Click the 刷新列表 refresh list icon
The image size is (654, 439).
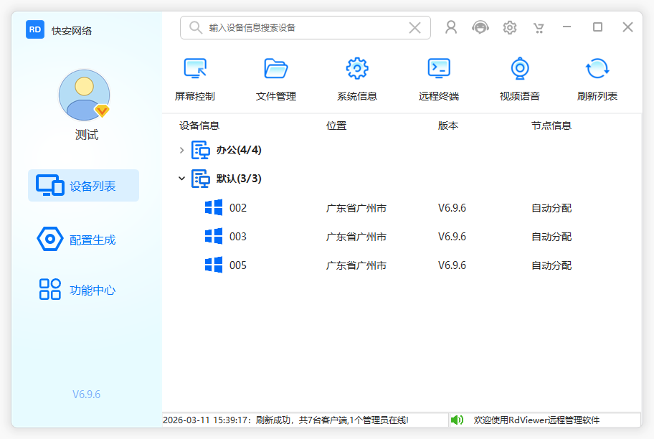(x=597, y=70)
